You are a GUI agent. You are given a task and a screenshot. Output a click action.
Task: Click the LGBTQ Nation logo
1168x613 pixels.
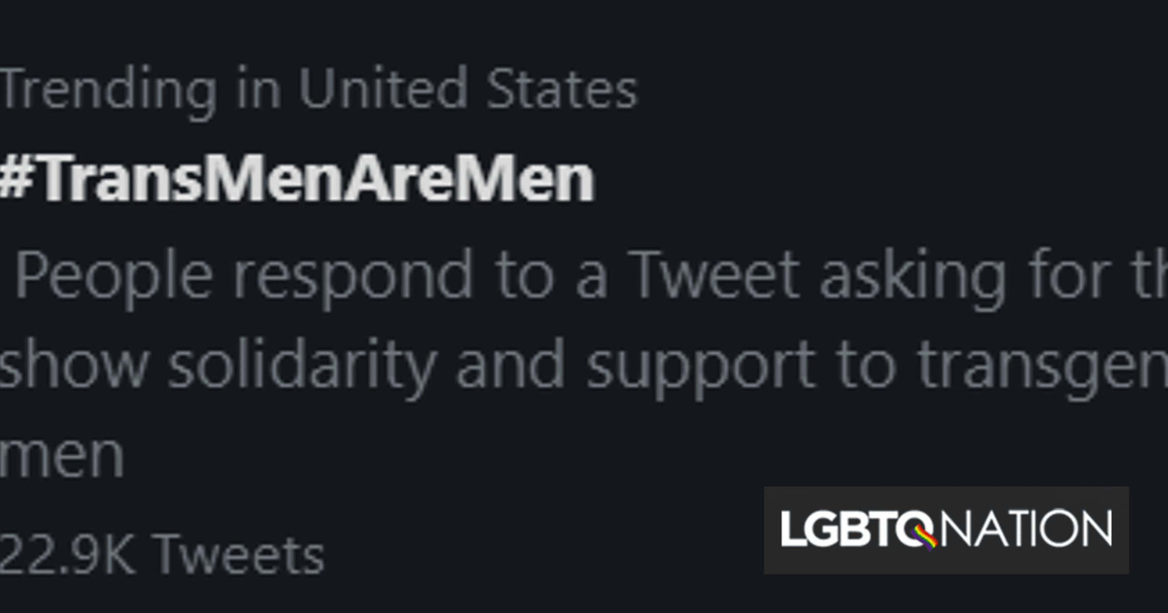coord(946,530)
